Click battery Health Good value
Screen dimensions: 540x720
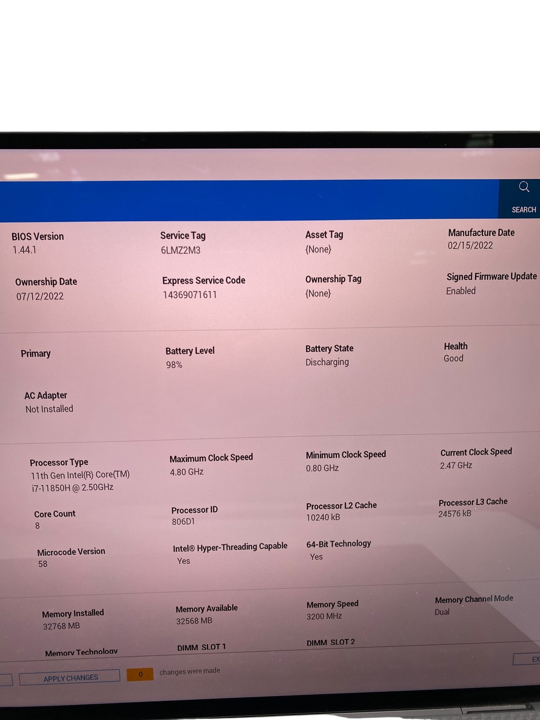pyautogui.click(x=453, y=359)
